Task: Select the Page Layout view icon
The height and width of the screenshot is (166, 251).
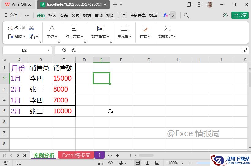Action: [x=157, y=163]
